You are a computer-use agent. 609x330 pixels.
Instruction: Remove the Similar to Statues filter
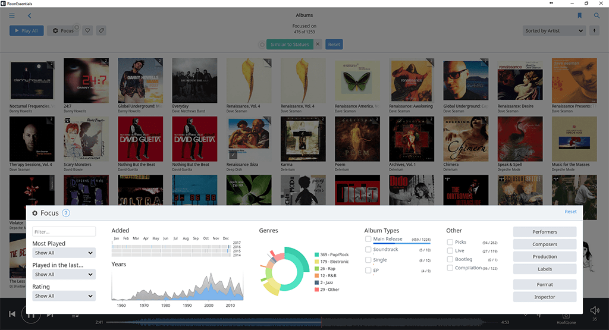(318, 44)
